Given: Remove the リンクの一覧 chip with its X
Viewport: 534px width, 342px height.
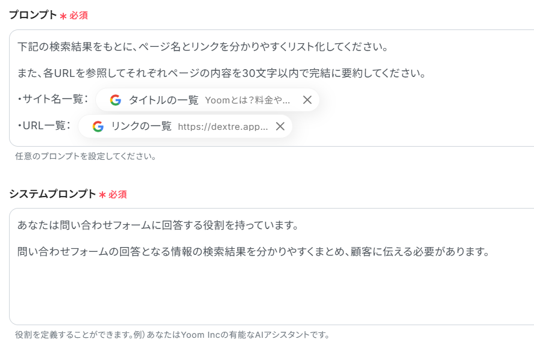Looking at the screenshot, I should (280, 126).
